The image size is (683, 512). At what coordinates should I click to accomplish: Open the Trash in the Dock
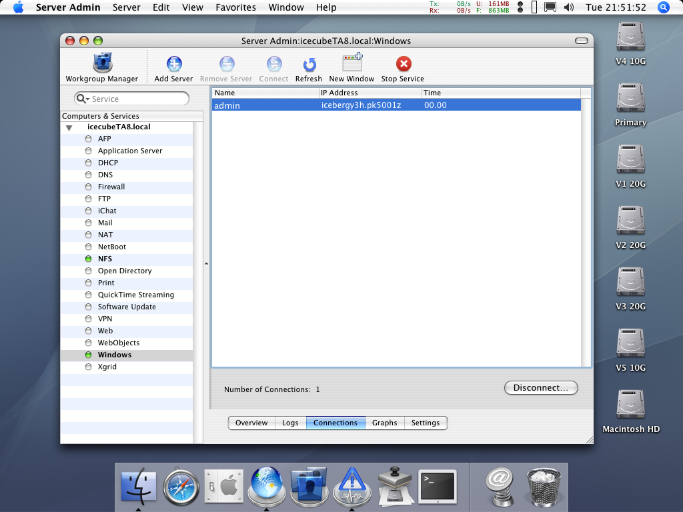point(544,487)
